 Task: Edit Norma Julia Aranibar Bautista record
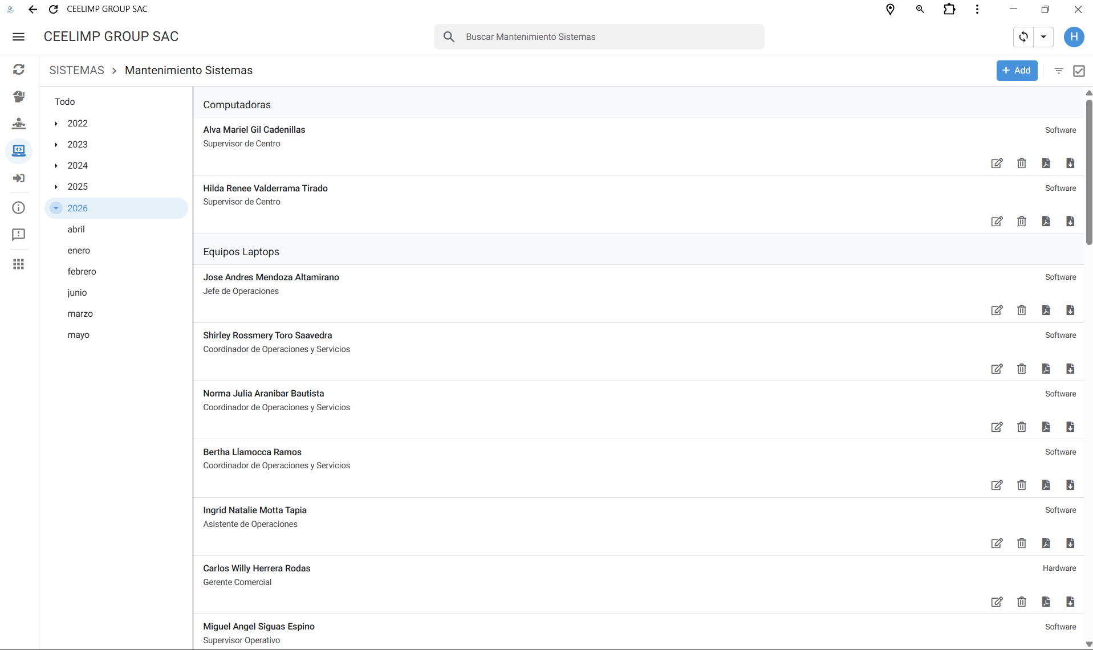tap(997, 427)
